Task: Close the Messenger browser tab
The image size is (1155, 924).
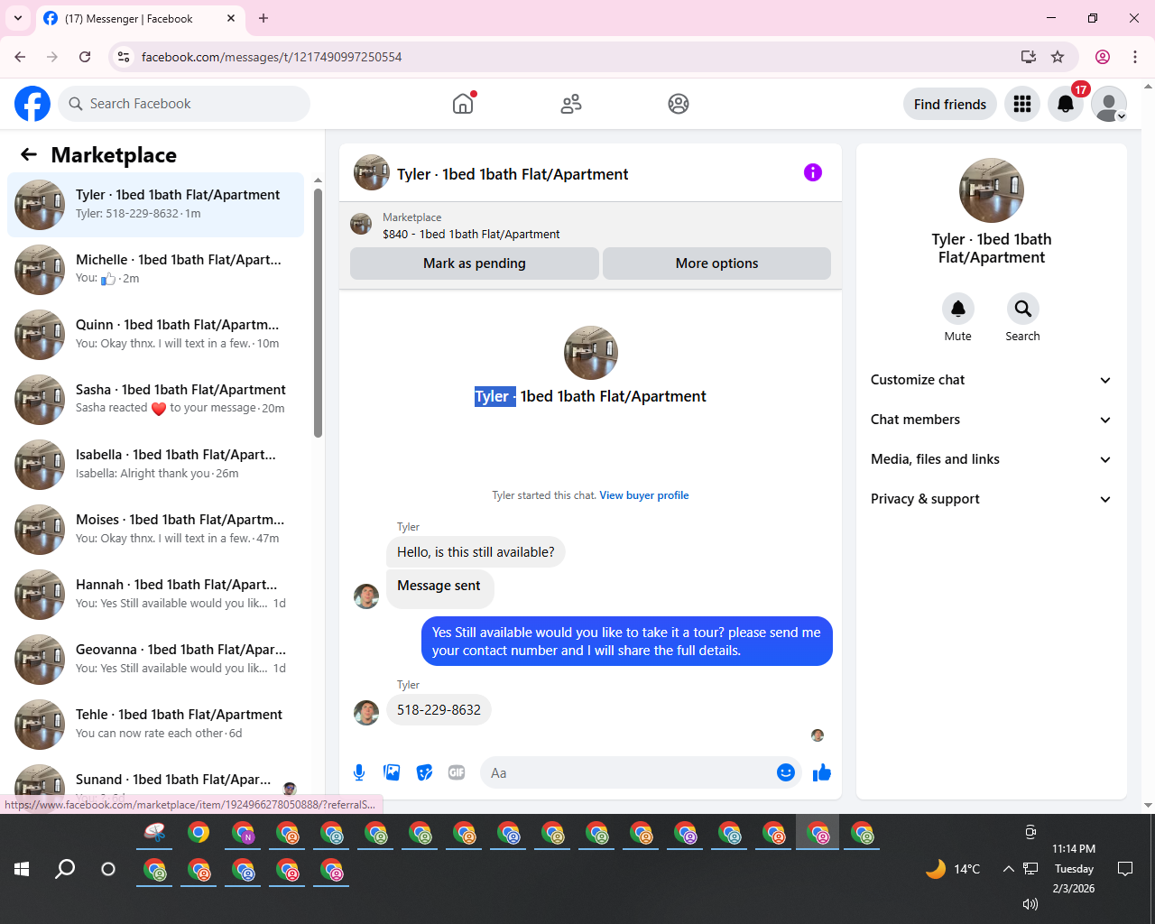Action: point(231,18)
